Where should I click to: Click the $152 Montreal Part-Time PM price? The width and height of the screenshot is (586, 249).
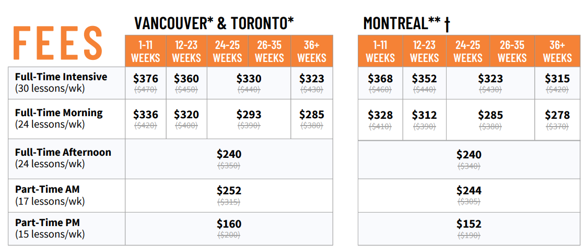click(x=469, y=223)
